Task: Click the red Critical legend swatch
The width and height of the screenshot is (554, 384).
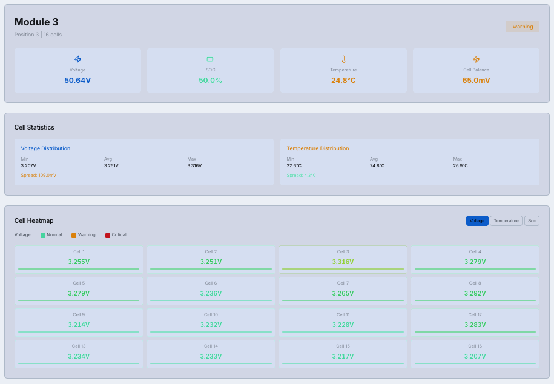Action: click(x=108, y=235)
